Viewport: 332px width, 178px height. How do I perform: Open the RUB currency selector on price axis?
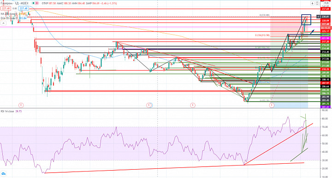click(326, 3)
